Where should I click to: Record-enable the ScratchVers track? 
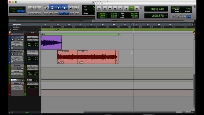point(12,40)
